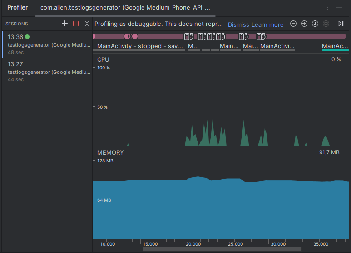Minimize the Profiler tool window
351x253 pixels.
[339, 7]
